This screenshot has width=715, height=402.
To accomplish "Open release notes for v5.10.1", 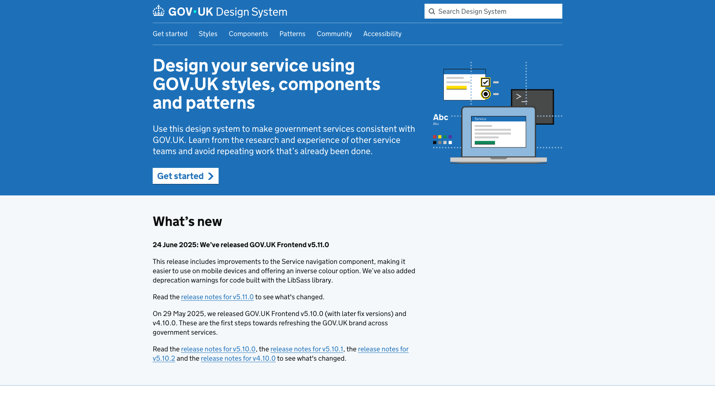I will click(306, 349).
